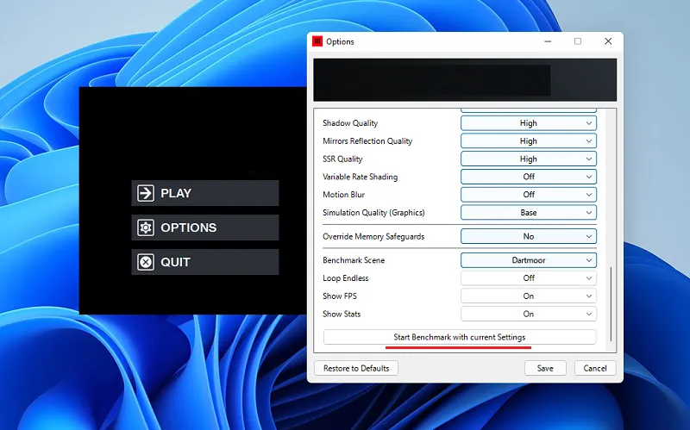690x430 pixels.
Task: Click the Shadow Quality label
Action: pyautogui.click(x=350, y=123)
